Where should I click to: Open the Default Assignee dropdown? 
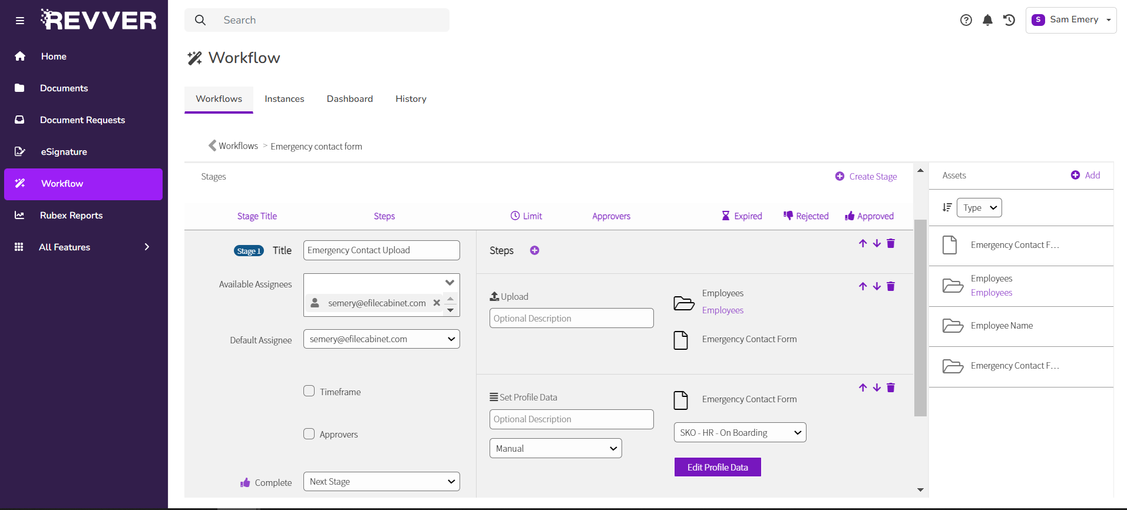tap(381, 339)
